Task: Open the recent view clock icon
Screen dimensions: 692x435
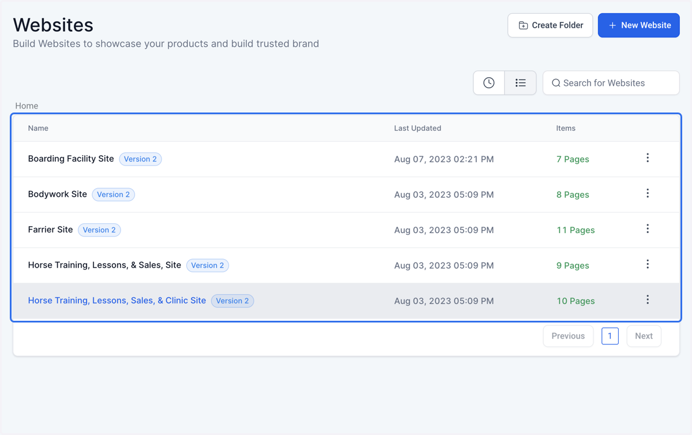Action: 489,83
